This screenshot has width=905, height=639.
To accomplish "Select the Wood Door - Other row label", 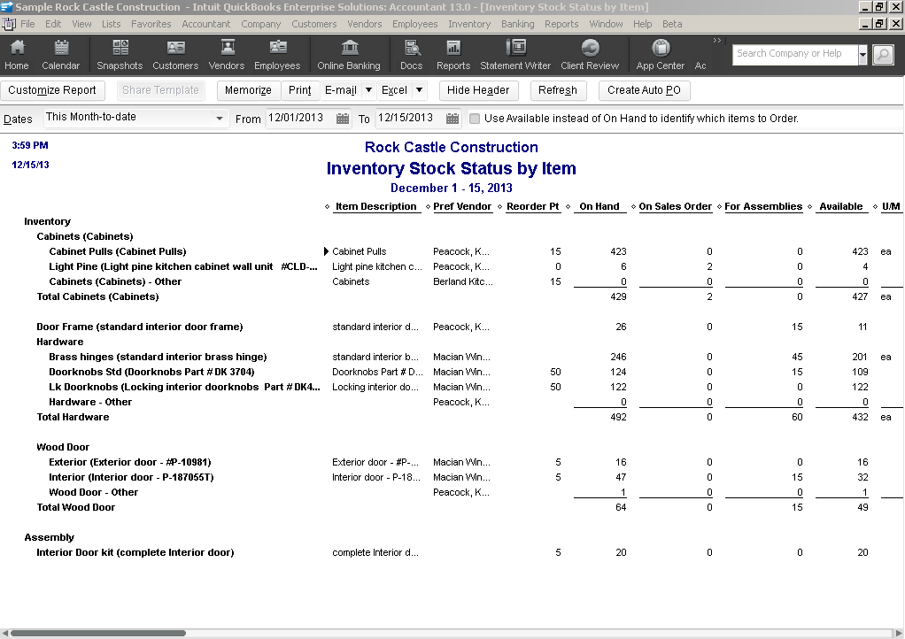I will (94, 492).
